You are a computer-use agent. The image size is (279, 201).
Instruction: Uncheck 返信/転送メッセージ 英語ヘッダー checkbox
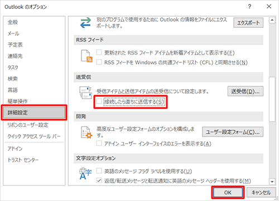pyautogui.click(x=99, y=180)
